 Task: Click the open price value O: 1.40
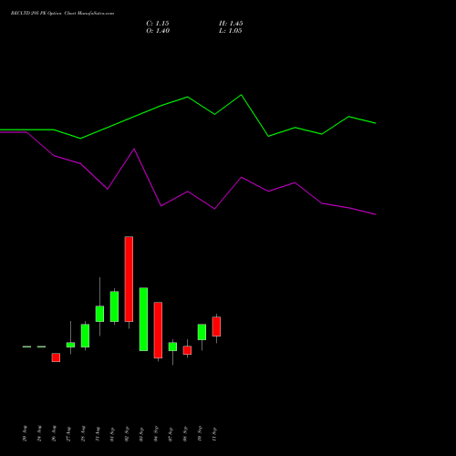(158, 31)
